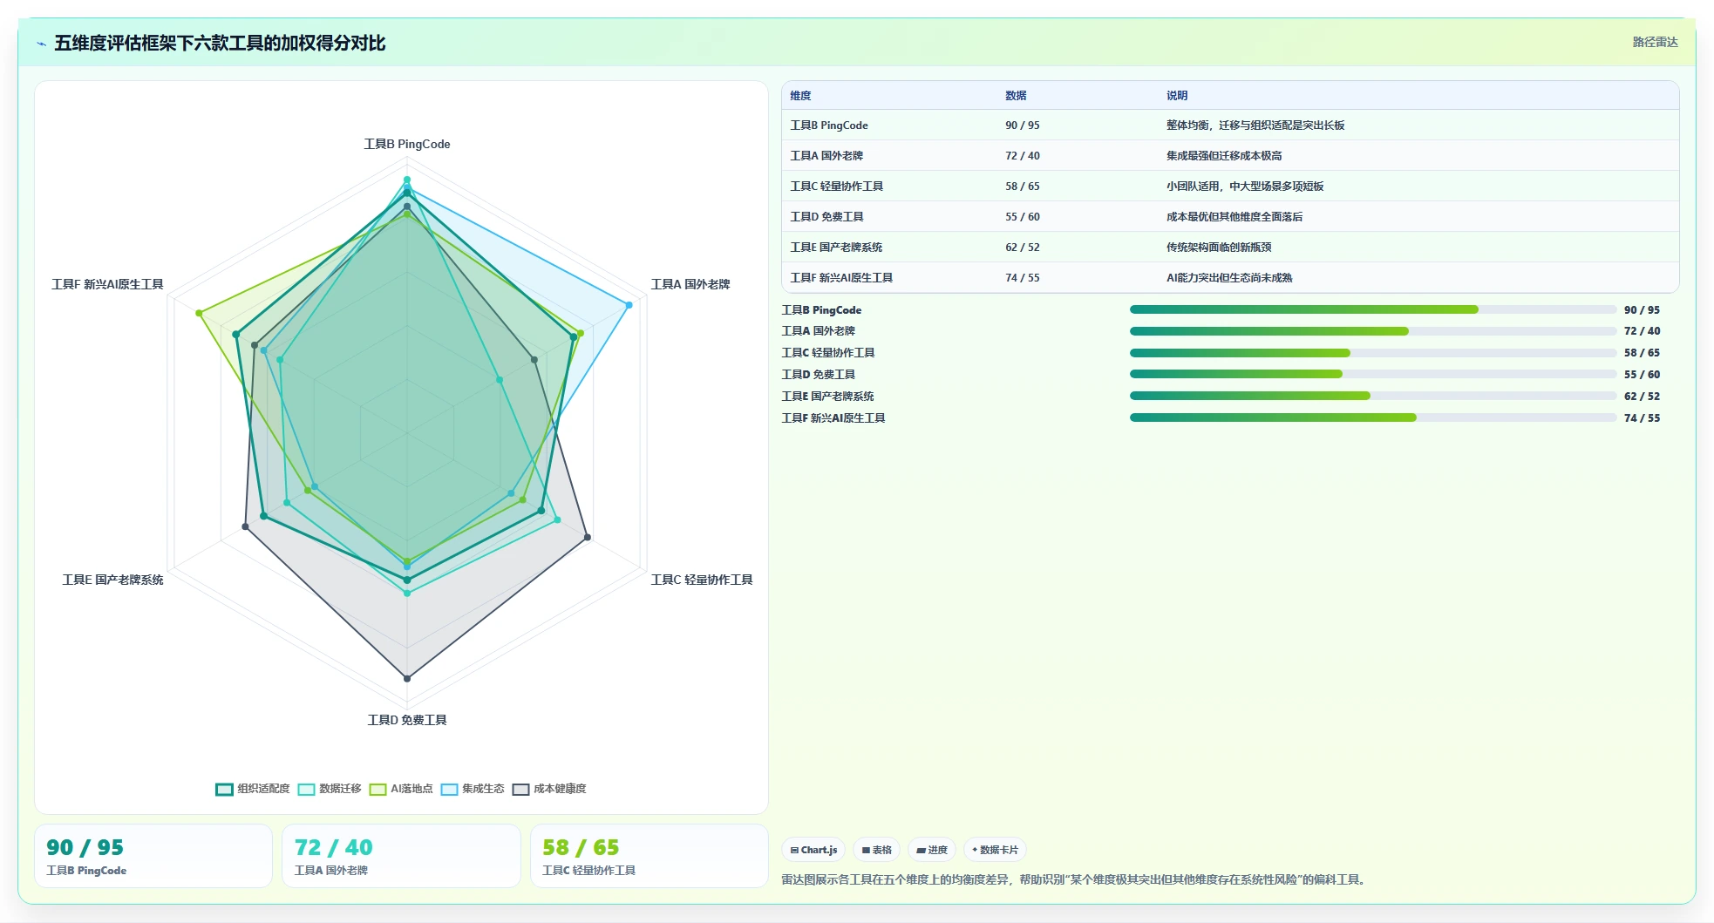Image resolution: width=1714 pixels, height=923 pixels.
Task: Click the description 小团队适用，中大型场景多项短板
Action: 1245,187
